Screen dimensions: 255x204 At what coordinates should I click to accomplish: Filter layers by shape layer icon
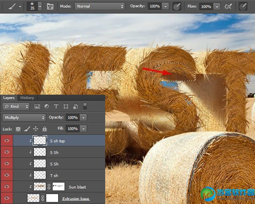[x=66, y=107]
